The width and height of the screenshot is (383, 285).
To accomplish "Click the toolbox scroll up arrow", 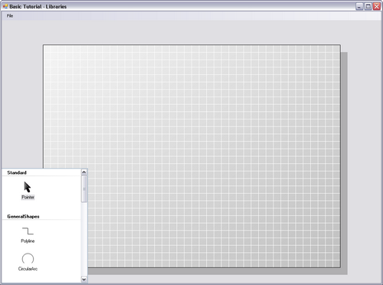I will click(x=84, y=172).
